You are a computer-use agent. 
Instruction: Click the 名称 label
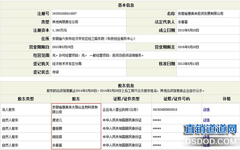[x=171, y=13]
